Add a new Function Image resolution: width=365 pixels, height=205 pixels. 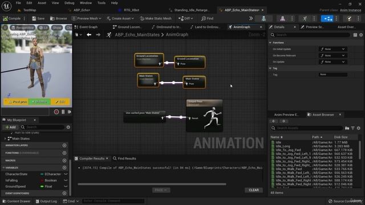click(64, 153)
